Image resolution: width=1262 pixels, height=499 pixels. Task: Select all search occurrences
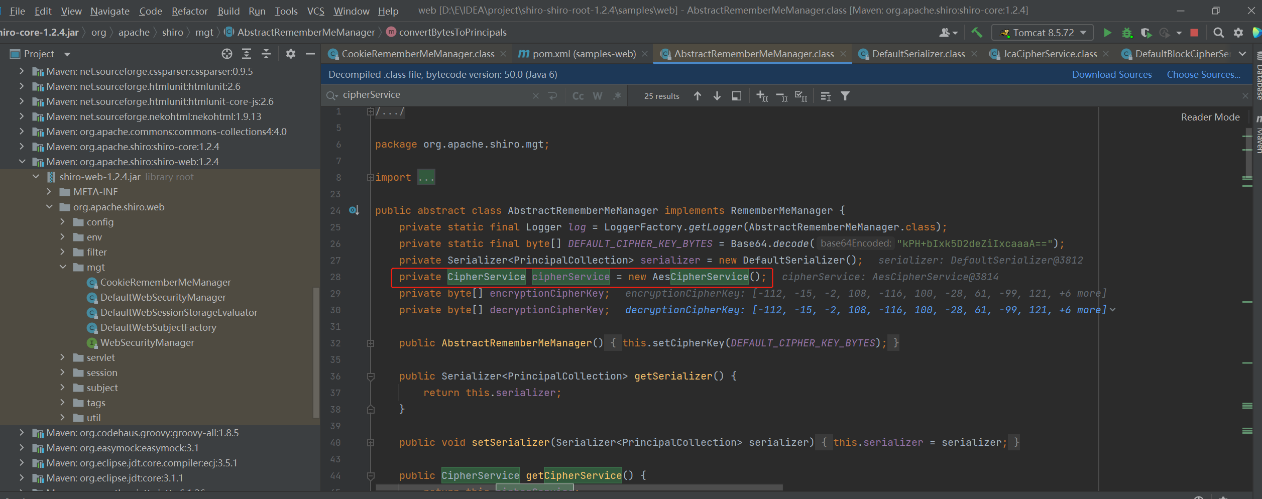click(x=801, y=96)
